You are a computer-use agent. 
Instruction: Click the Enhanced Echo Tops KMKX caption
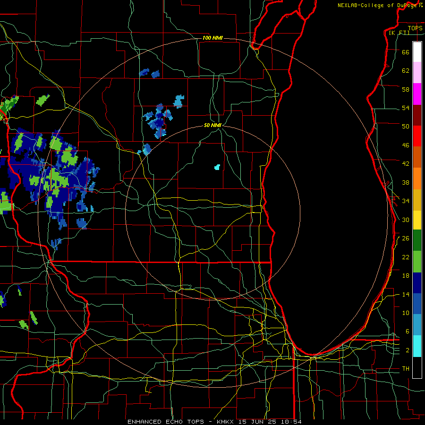pos(214,422)
